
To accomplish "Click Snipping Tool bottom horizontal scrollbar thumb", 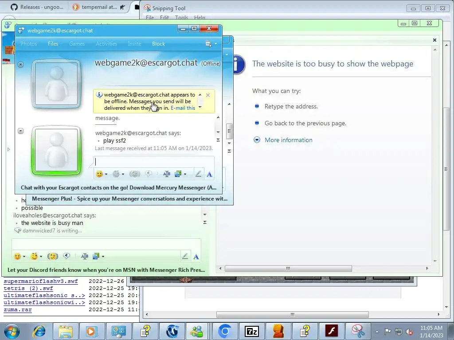I will (293, 315).
